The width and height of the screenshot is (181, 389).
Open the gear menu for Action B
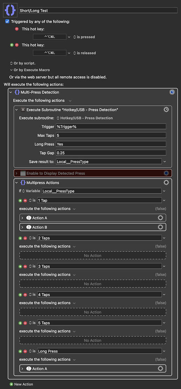160,227
